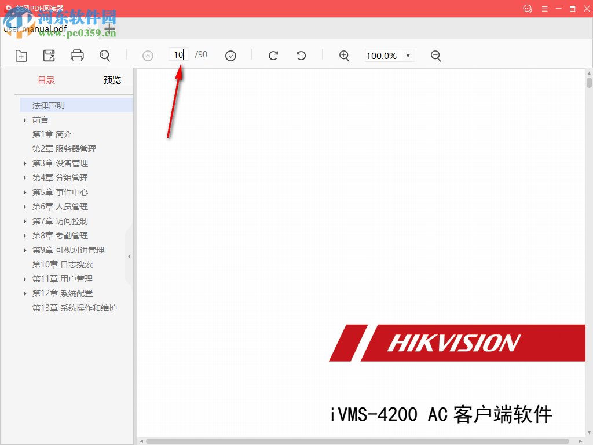This screenshot has width=593, height=445.
Task: Jump to 第1章 简介
Action: (x=52, y=134)
